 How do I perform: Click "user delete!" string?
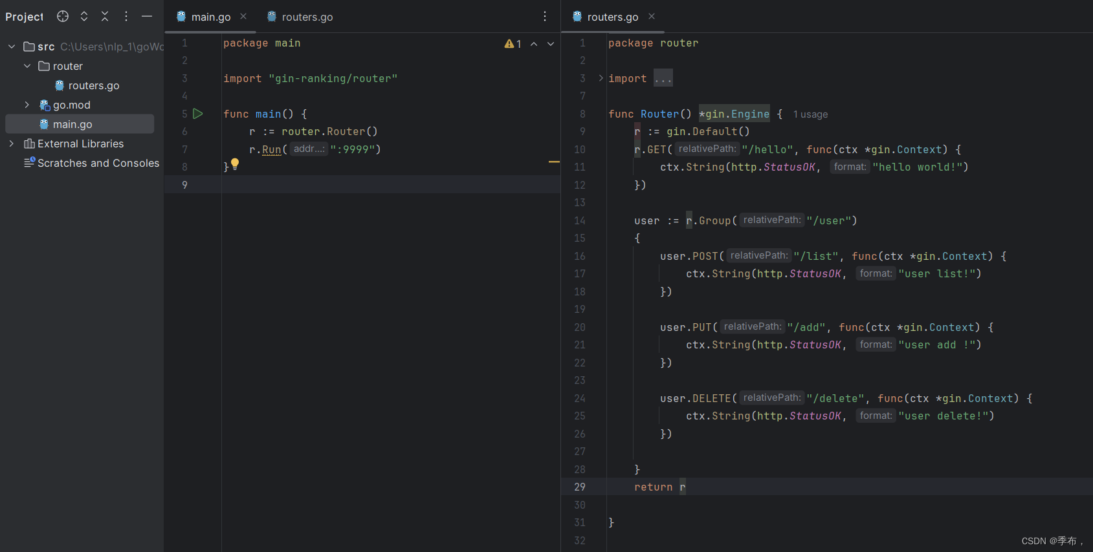(943, 416)
